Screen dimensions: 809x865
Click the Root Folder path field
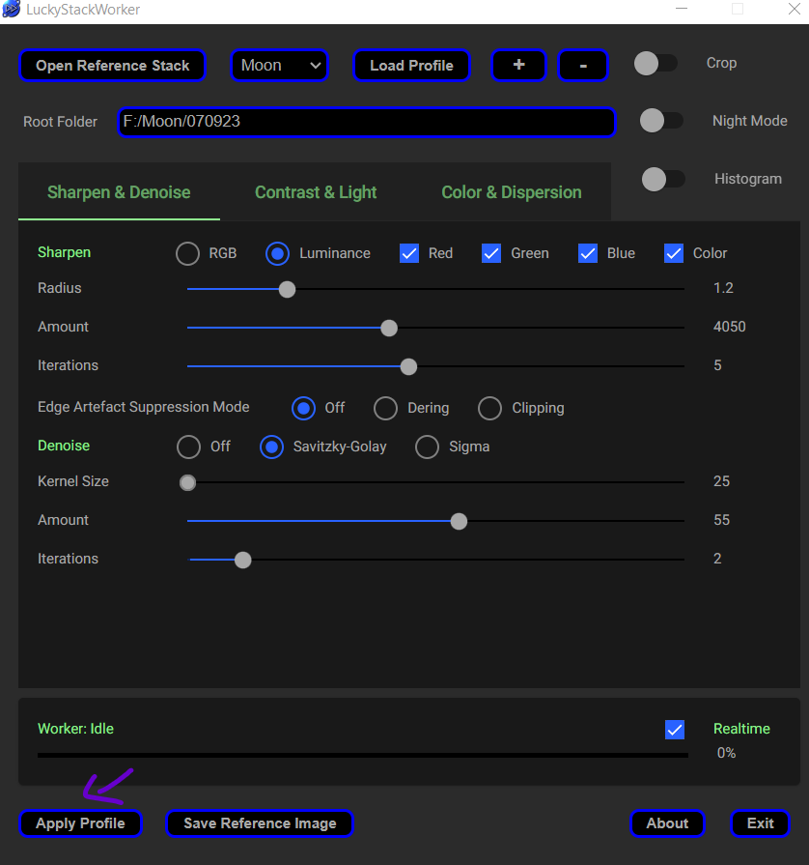[x=367, y=122]
